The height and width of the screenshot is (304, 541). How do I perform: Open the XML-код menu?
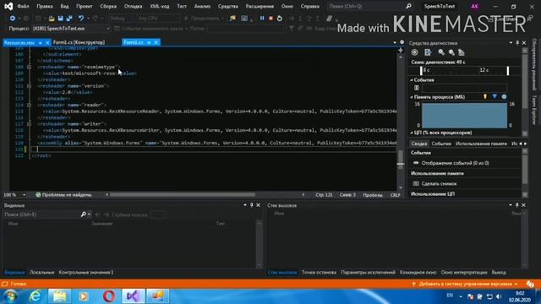coord(160,6)
